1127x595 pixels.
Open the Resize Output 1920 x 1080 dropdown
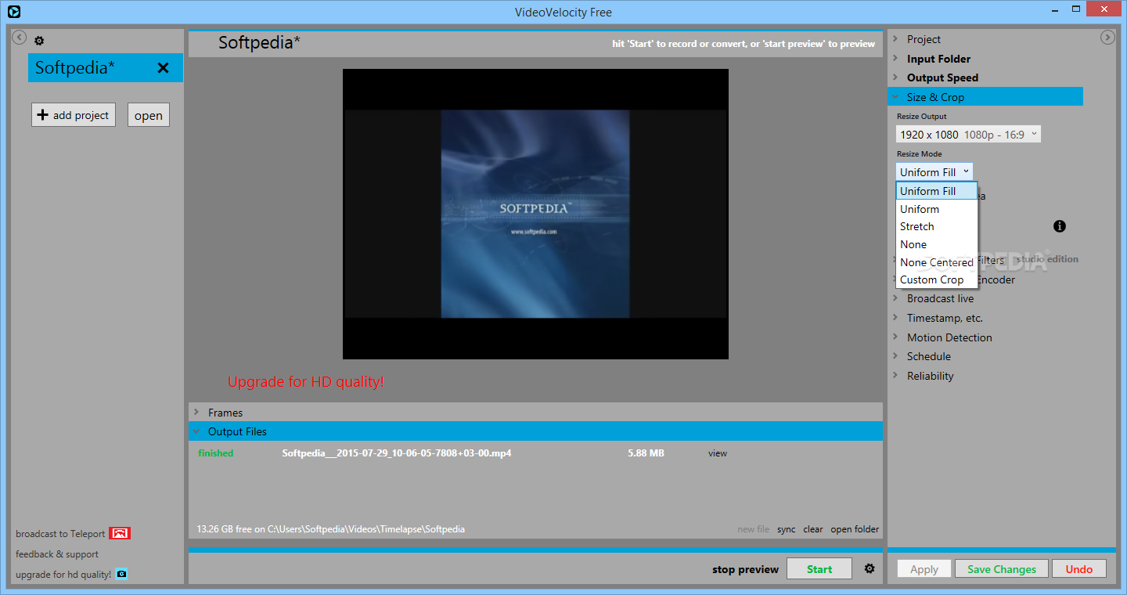[969, 135]
